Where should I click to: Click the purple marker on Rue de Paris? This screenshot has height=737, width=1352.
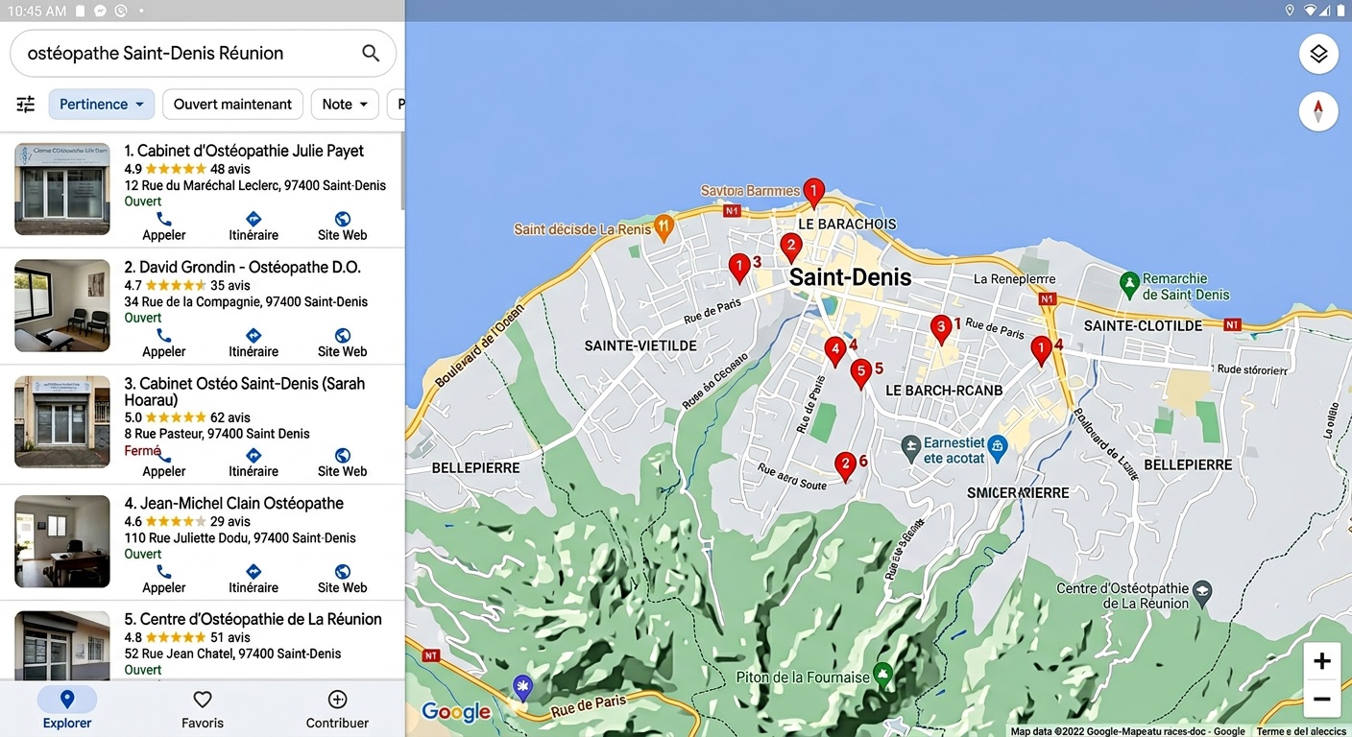tap(522, 687)
